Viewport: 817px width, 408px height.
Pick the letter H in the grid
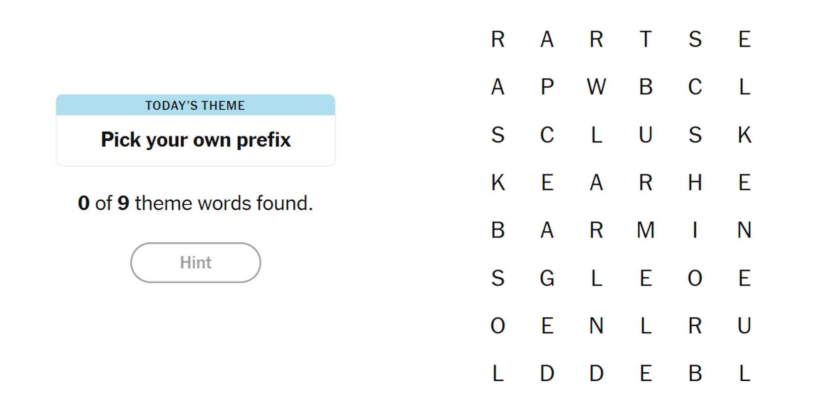pos(695,182)
